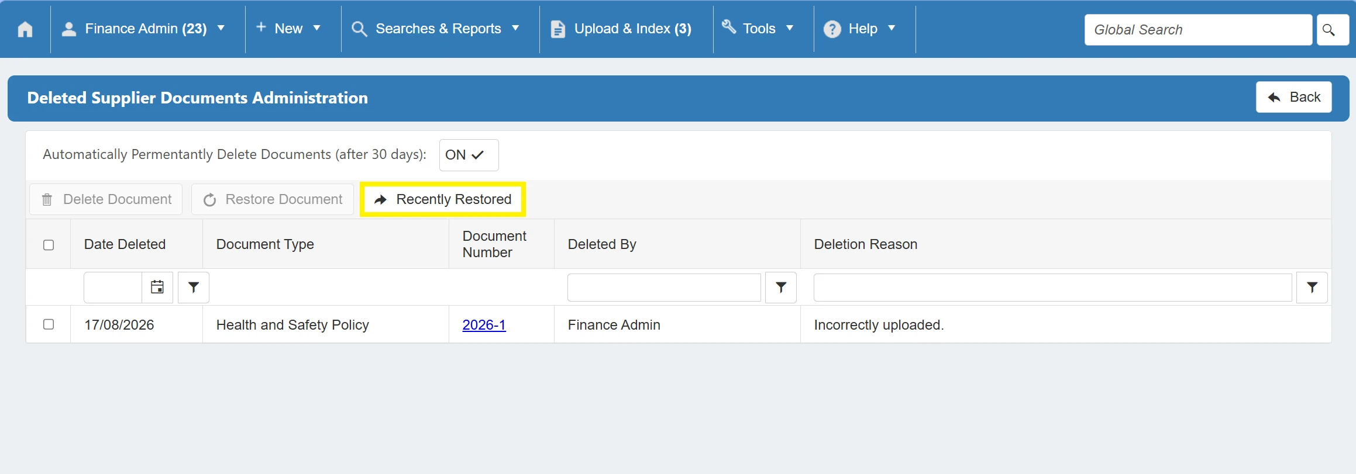
Task: Tick the checkbox for the 17/08/2026 row
Action: click(x=49, y=324)
